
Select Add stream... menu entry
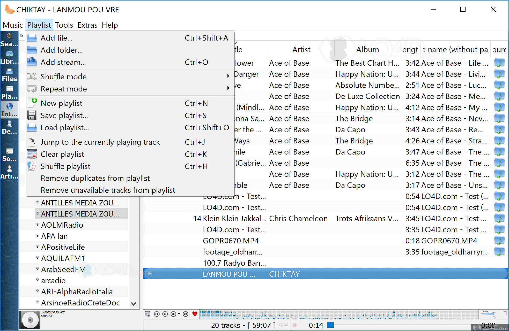tap(63, 62)
